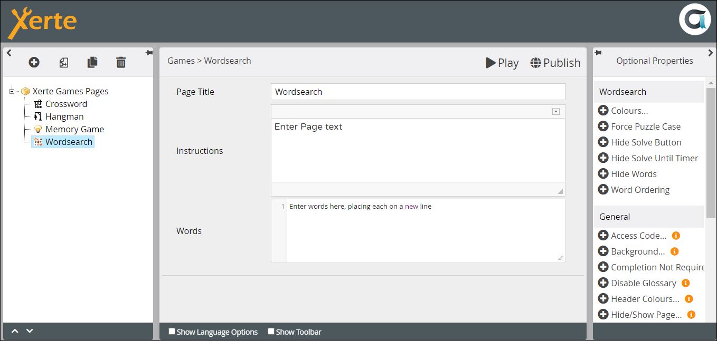Click the import page icon in tree toolbar
The height and width of the screenshot is (341, 717).
63,63
